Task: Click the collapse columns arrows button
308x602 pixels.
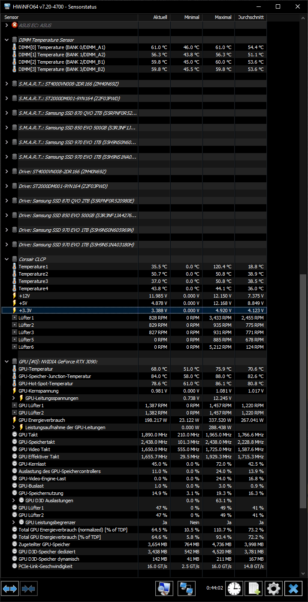Action: pyautogui.click(x=29, y=588)
